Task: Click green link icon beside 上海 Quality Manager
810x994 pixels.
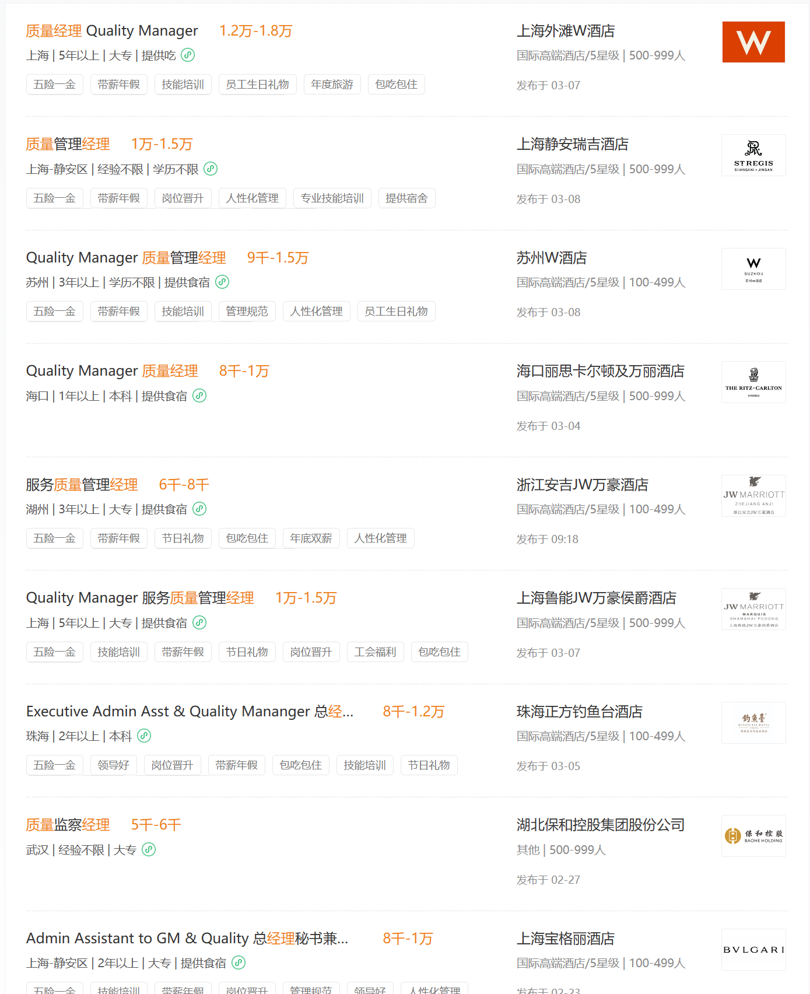Action: (x=188, y=55)
